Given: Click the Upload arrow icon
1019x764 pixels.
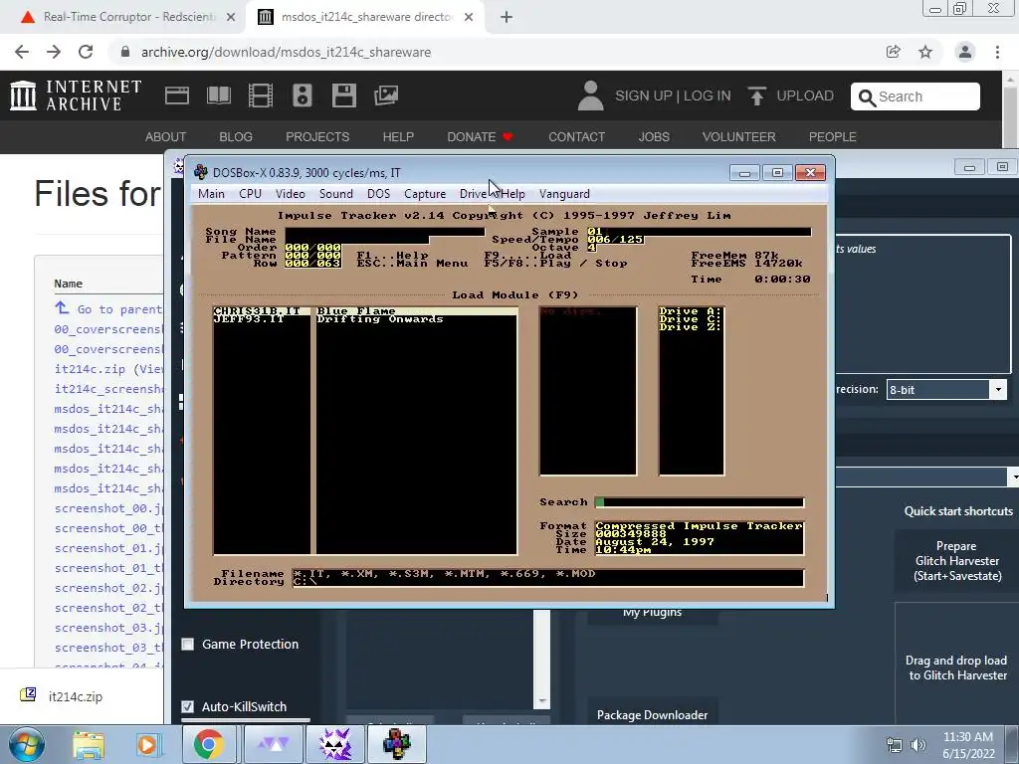Looking at the screenshot, I should coord(756,95).
